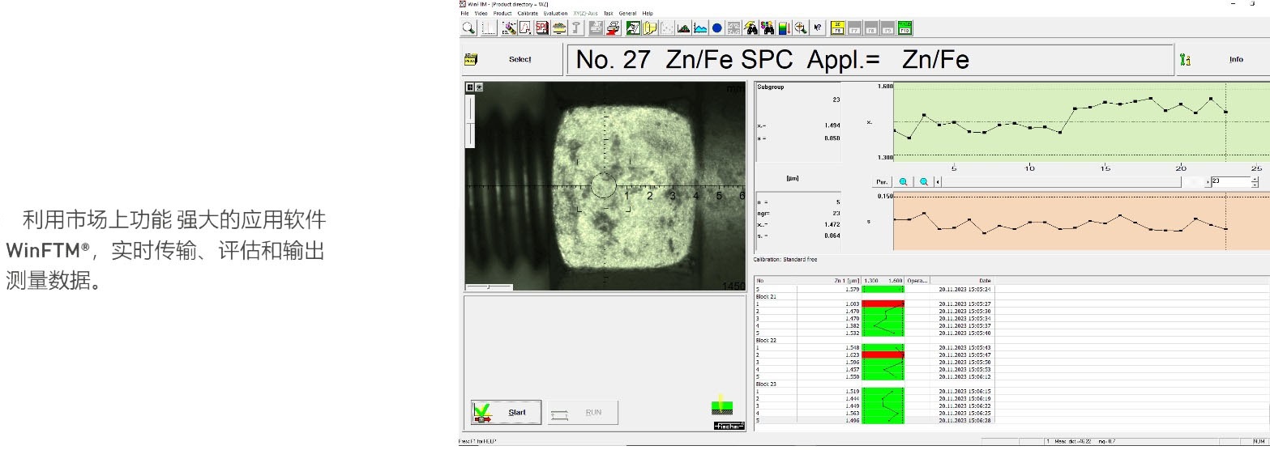
Task: Select the blue circle toolbar icon
Action: pyautogui.click(x=716, y=28)
